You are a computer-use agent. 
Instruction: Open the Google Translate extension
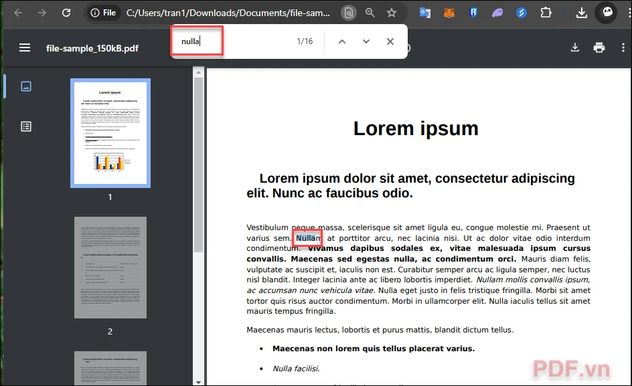425,13
